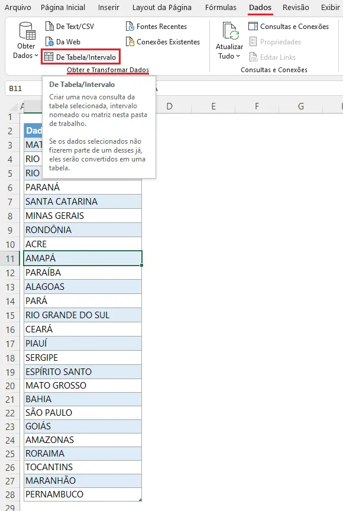The width and height of the screenshot is (343, 511).
Task: Select column header E
Action: (x=213, y=106)
